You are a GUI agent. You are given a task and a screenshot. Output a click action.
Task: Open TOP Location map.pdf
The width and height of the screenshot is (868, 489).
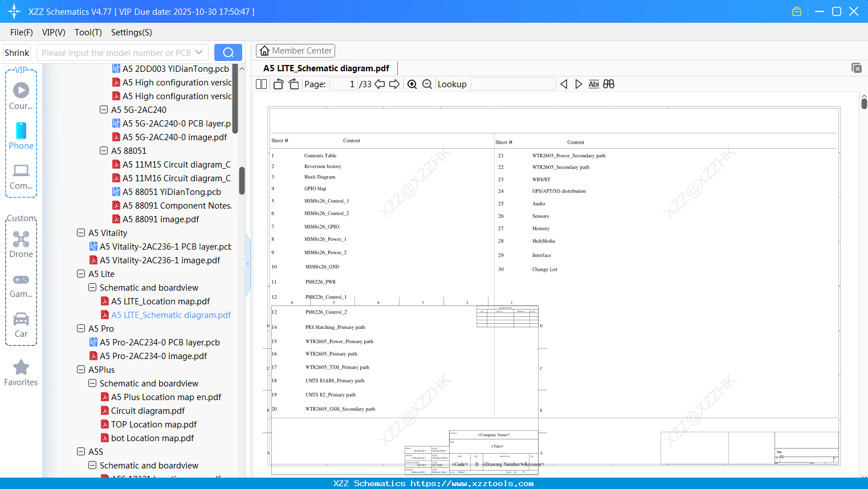[148, 425]
